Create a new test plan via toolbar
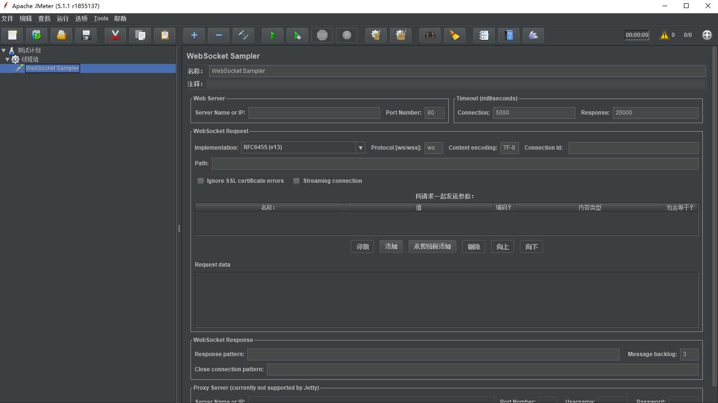The height and width of the screenshot is (403, 718). pyautogui.click(x=12, y=35)
